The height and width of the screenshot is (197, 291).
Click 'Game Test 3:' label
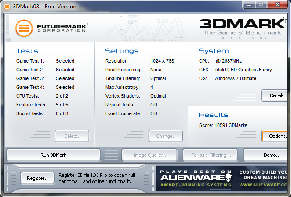click(x=30, y=78)
